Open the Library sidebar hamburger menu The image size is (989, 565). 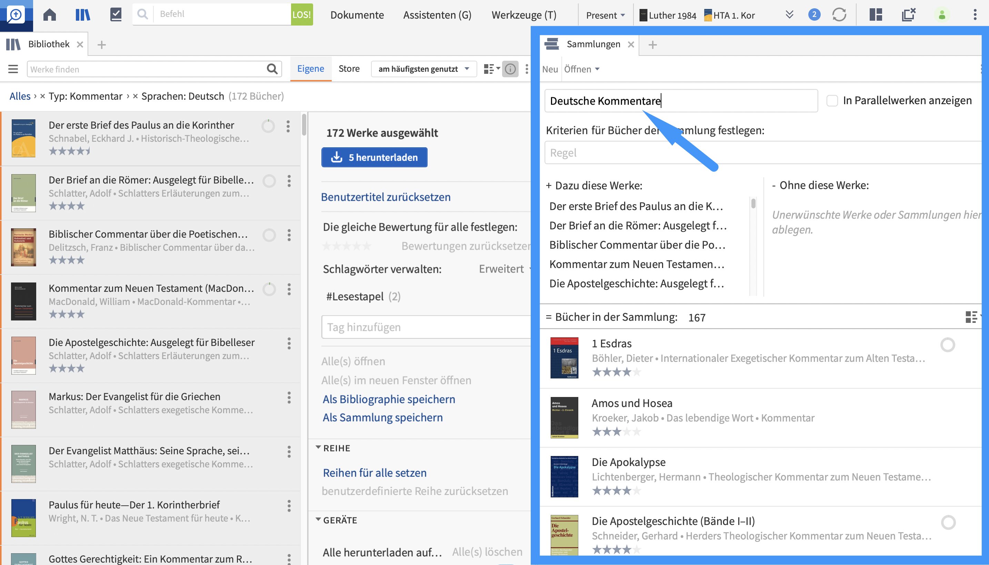pos(13,69)
